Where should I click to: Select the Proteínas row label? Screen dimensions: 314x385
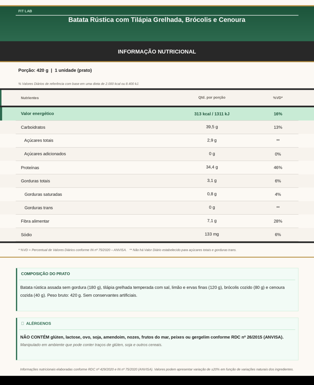(x=30, y=168)
